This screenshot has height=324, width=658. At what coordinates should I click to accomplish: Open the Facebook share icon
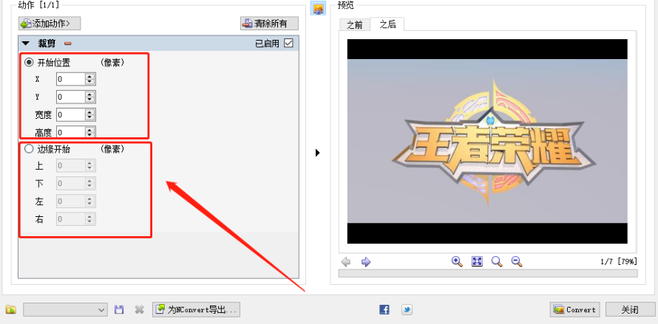pyautogui.click(x=384, y=310)
